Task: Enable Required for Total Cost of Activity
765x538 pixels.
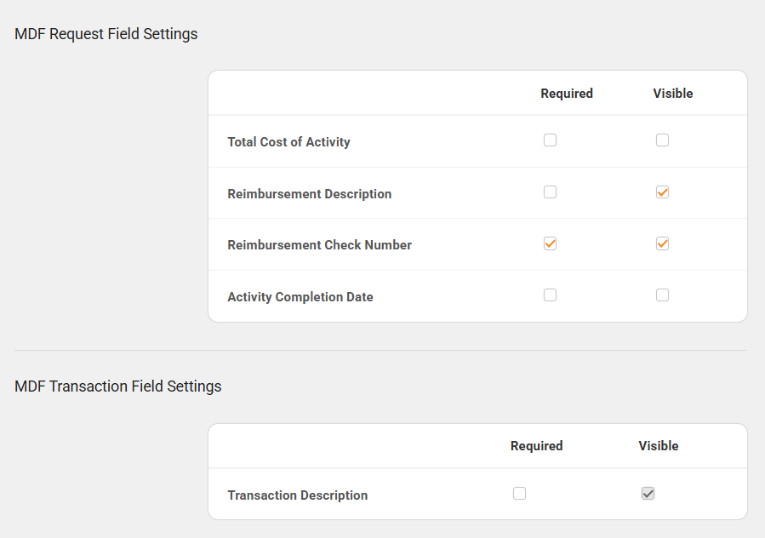Action: coord(550,140)
